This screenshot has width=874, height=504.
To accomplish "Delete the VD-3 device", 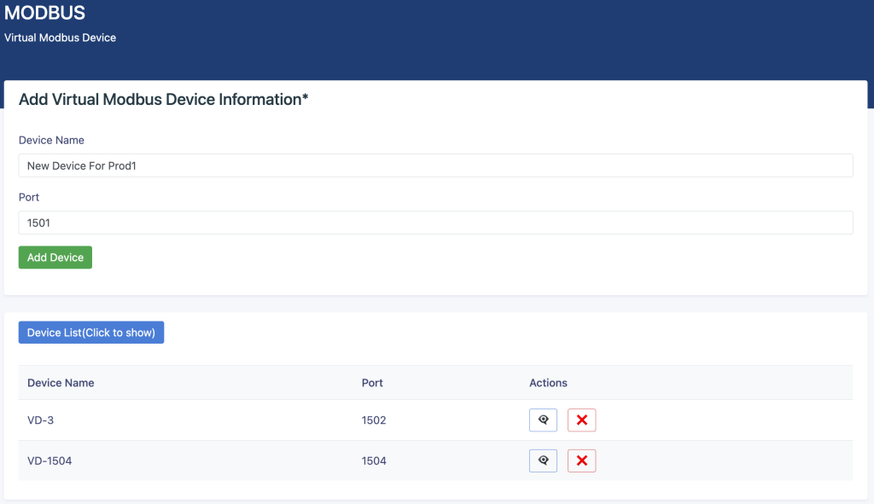I will click(x=581, y=420).
